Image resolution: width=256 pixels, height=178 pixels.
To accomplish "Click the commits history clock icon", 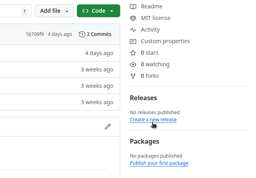I will (x=82, y=34).
